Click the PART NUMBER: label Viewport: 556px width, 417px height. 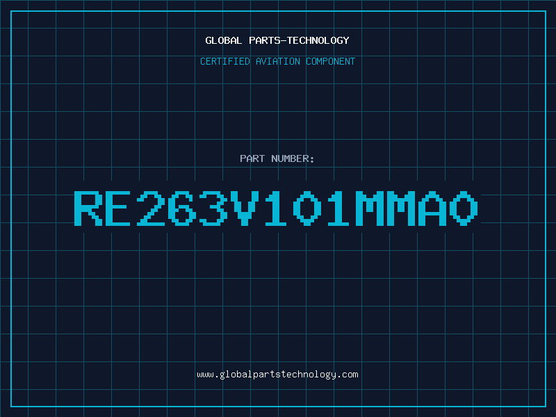coord(277,158)
